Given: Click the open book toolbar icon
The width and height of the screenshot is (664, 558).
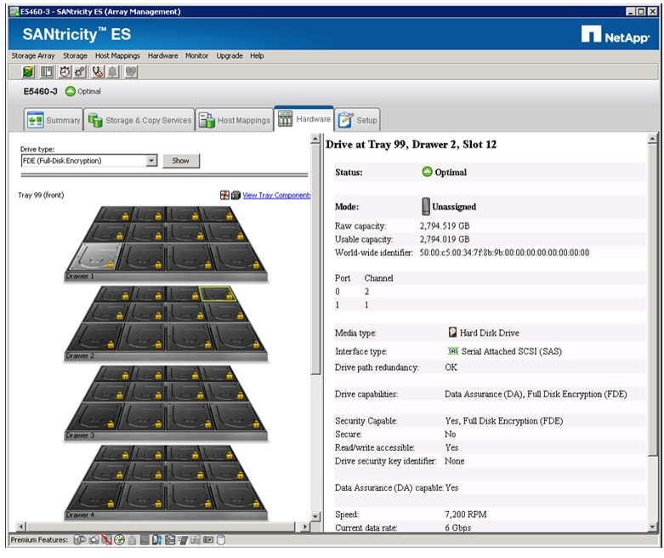Looking at the screenshot, I should [x=46, y=71].
